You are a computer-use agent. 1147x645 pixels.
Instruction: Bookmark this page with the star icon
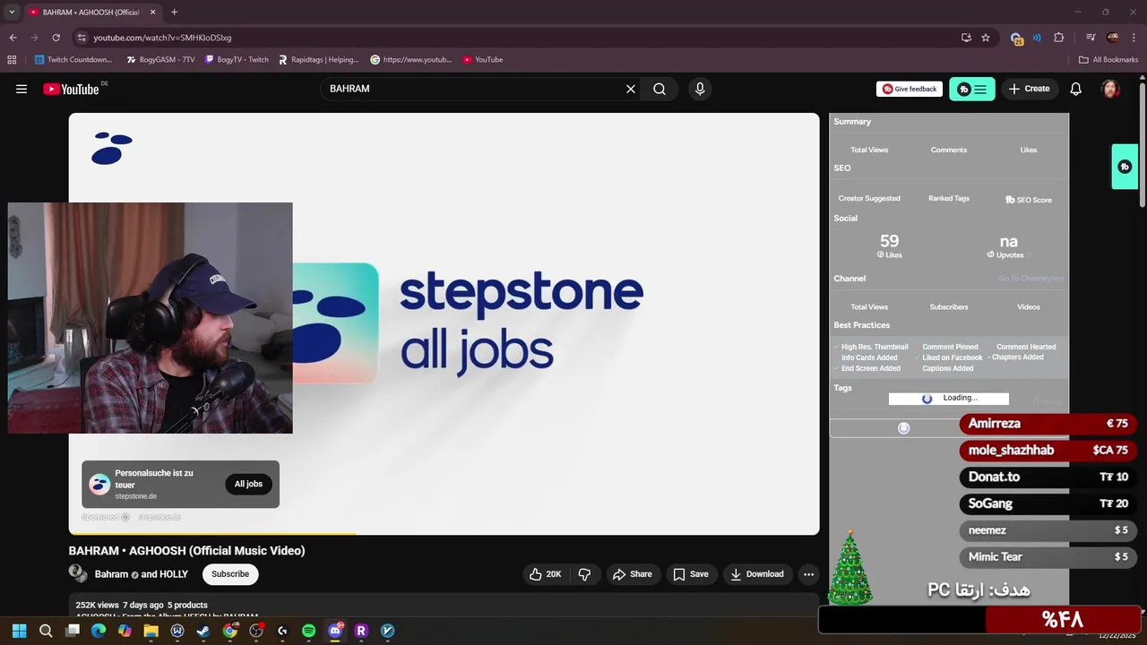(x=986, y=38)
